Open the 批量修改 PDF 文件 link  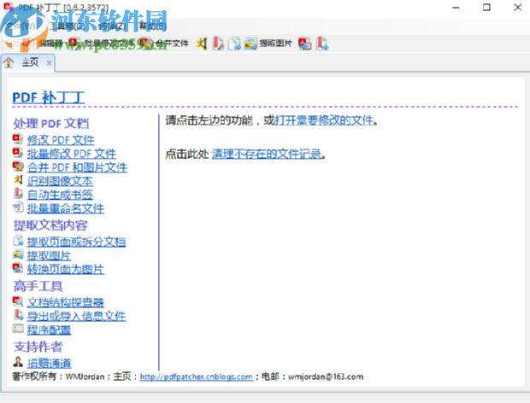[72, 154]
